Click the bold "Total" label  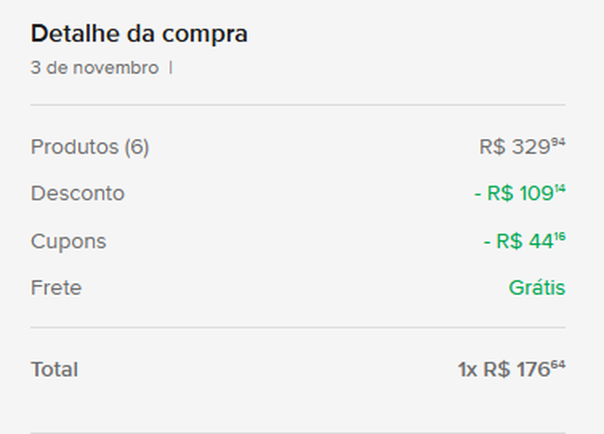[x=54, y=370]
